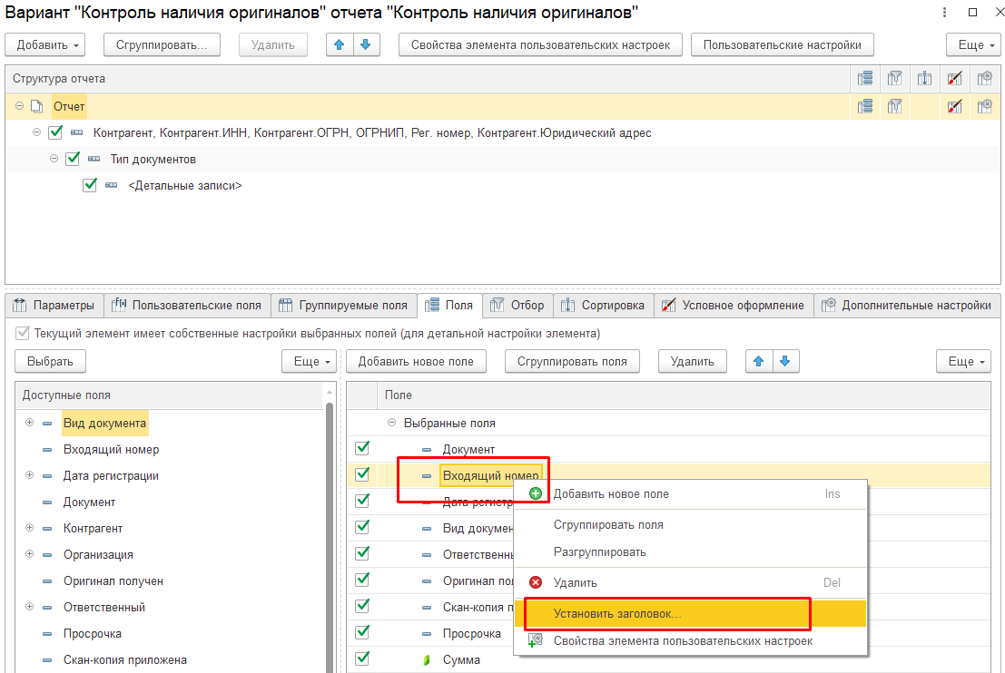Screen dimensions: 1005x673
Task: Click sorting icon in structure header
Action: click(924, 79)
